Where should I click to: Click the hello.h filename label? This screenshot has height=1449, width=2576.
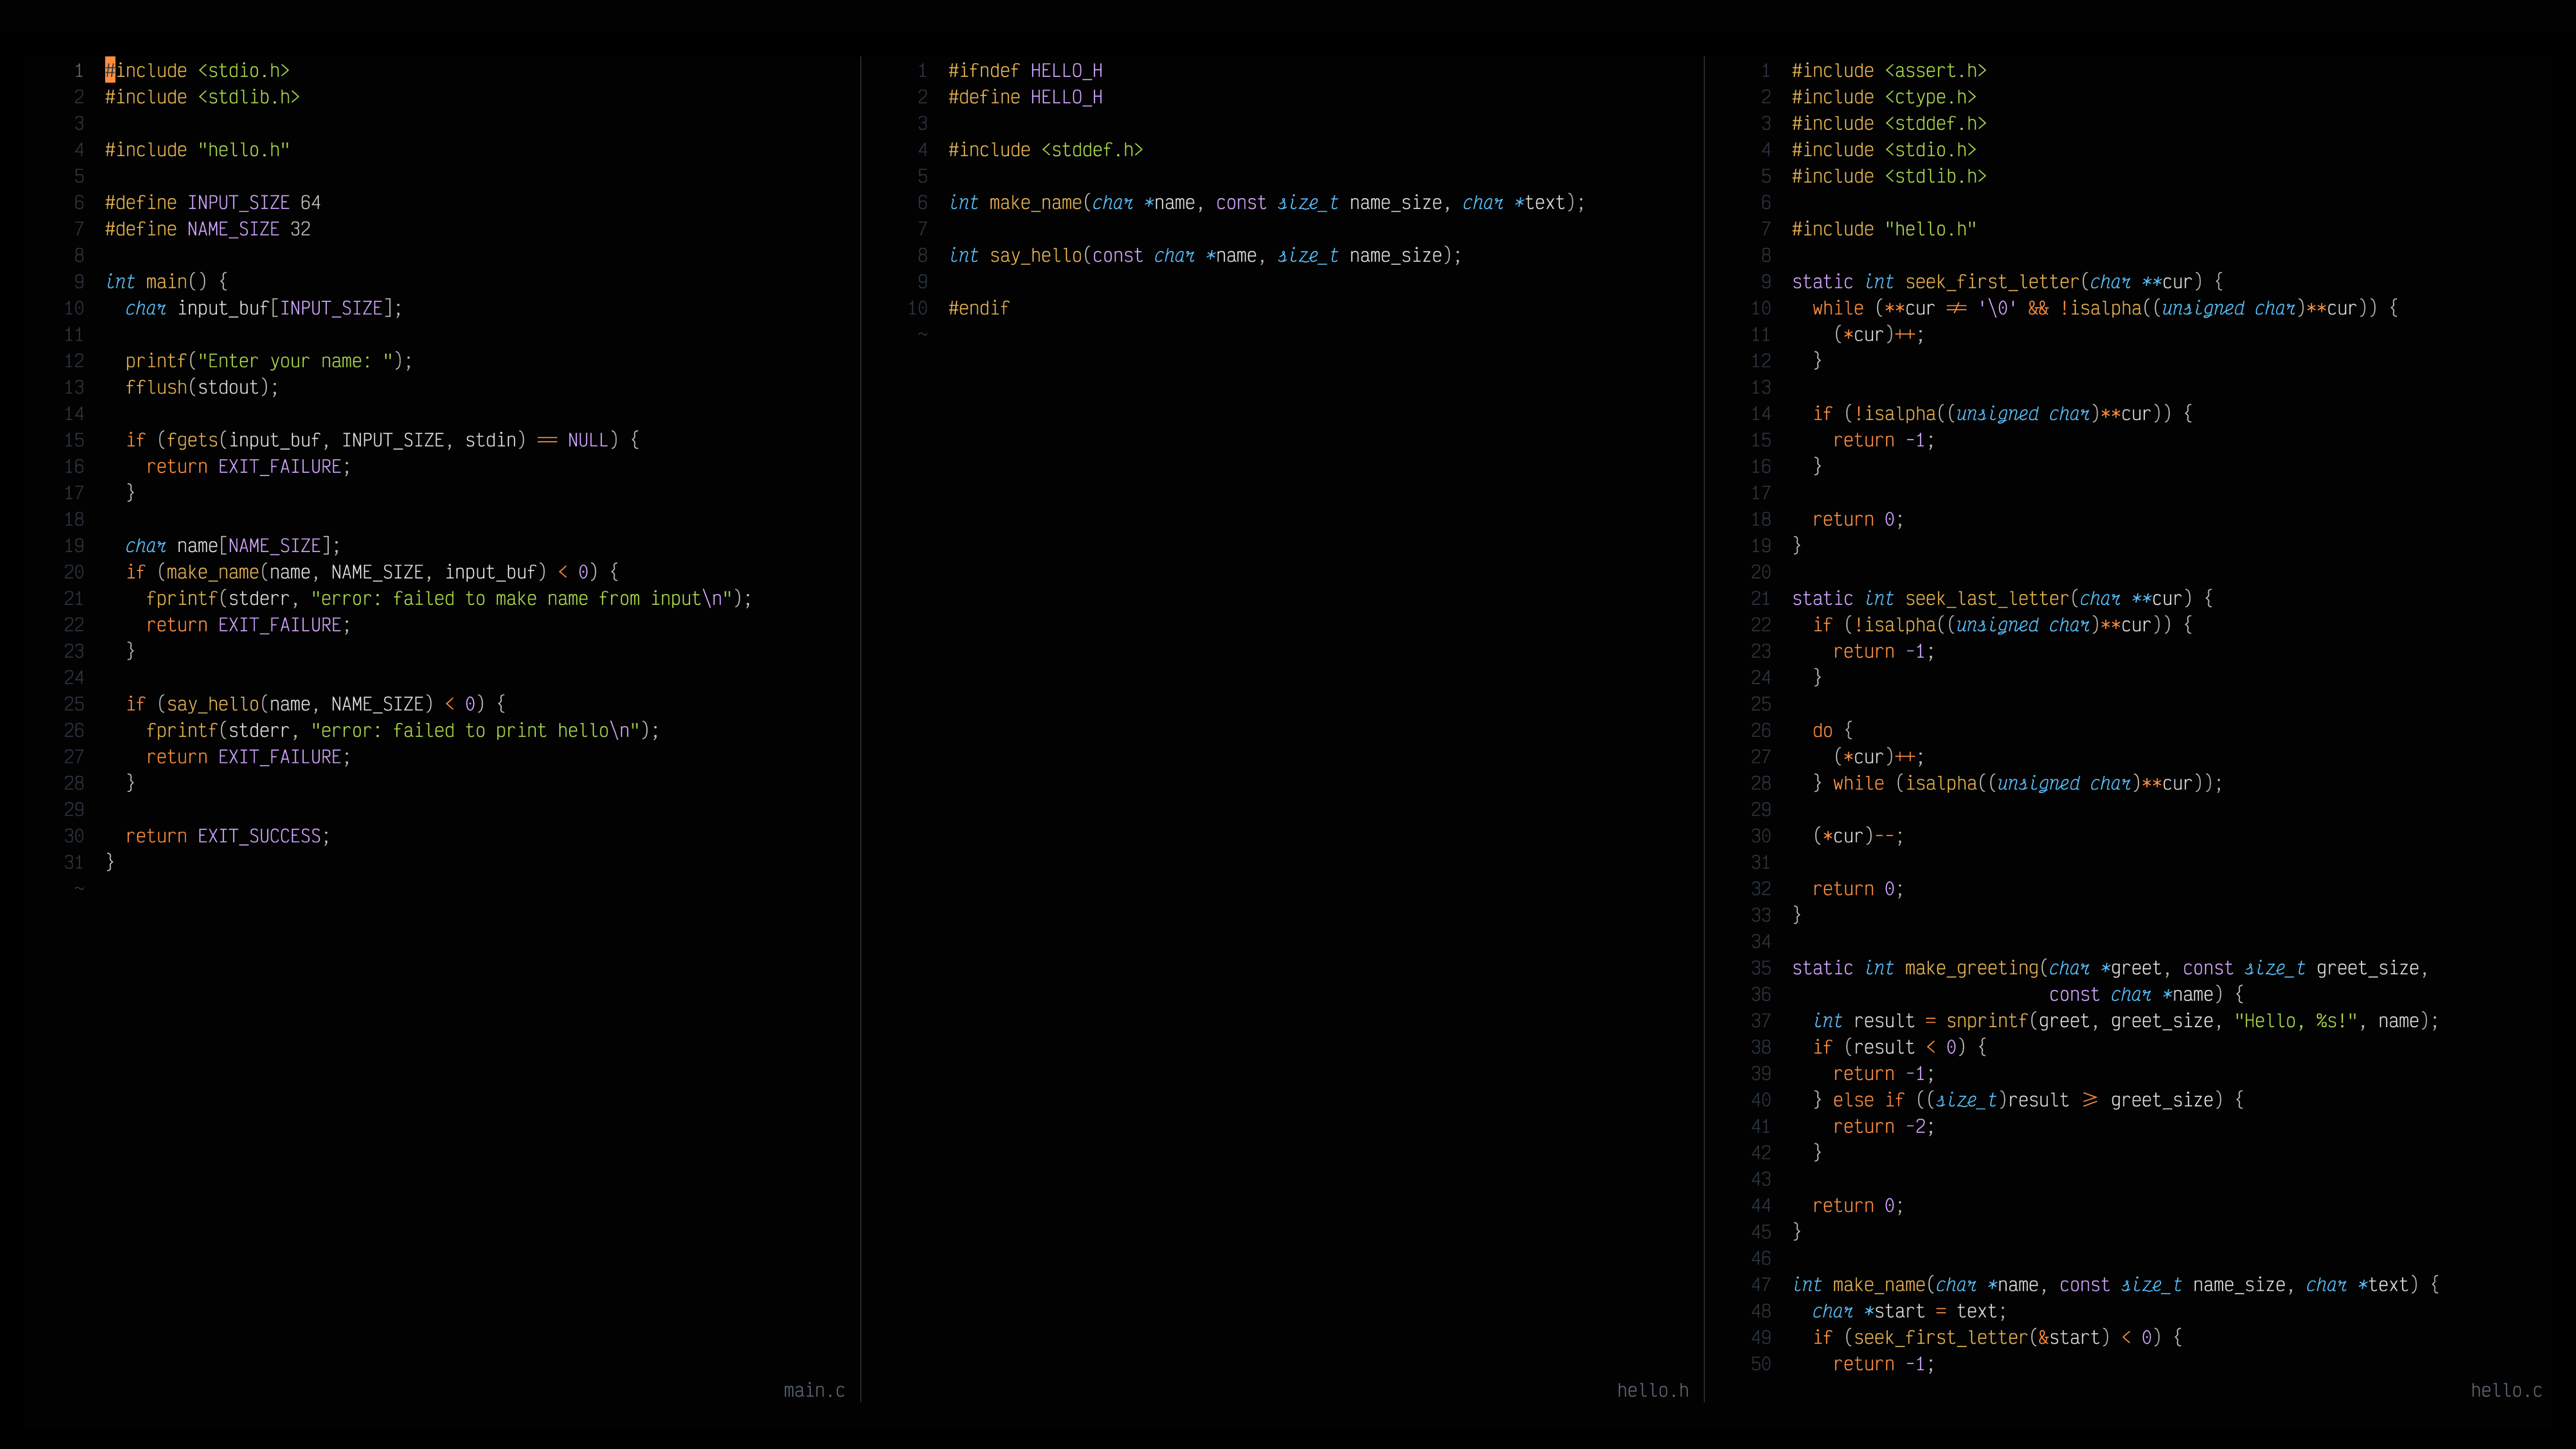[1652, 1390]
